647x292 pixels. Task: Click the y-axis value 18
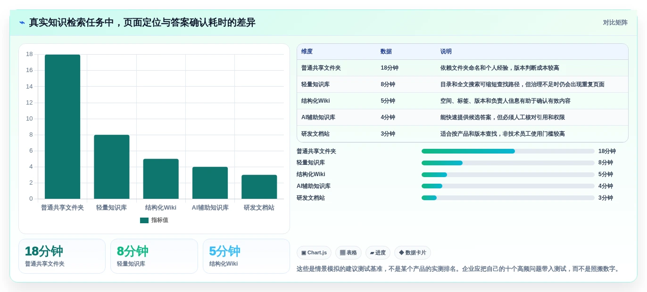(29, 54)
